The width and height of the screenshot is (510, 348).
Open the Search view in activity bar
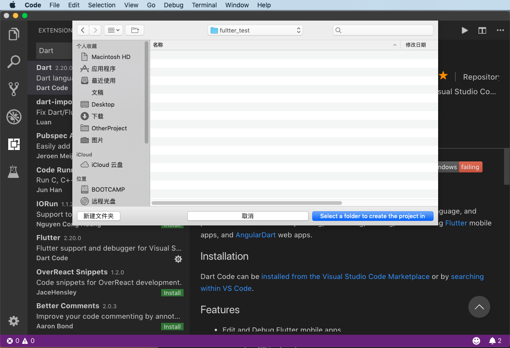pos(14,61)
